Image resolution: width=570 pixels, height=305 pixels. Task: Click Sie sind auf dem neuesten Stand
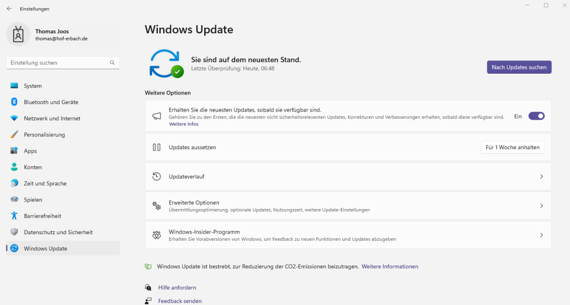tap(246, 60)
